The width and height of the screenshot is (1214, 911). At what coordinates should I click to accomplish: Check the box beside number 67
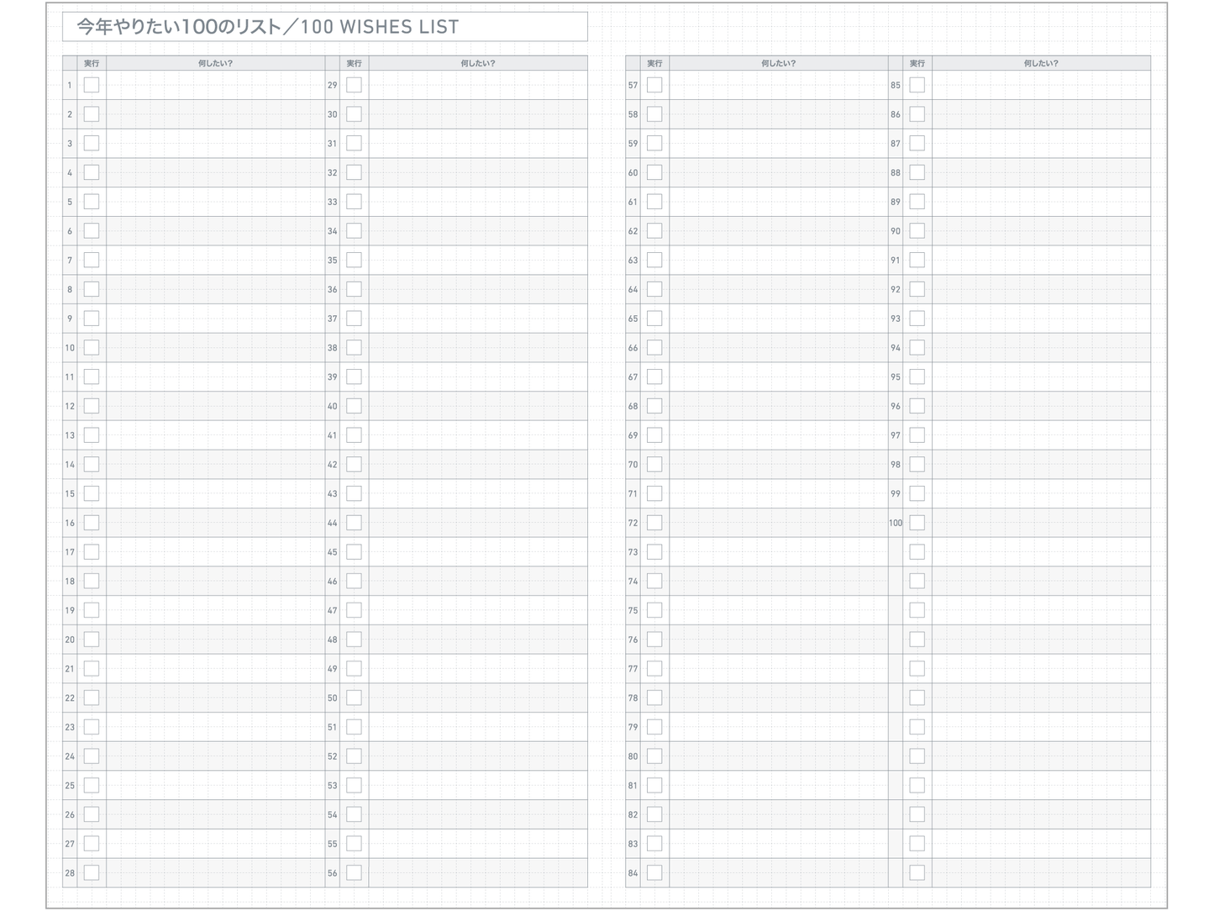point(654,377)
